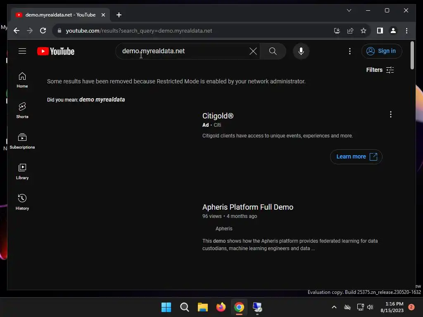View site info via the lock icon
The width and height of the screenshot is (423, 317).
click(59, 31)
